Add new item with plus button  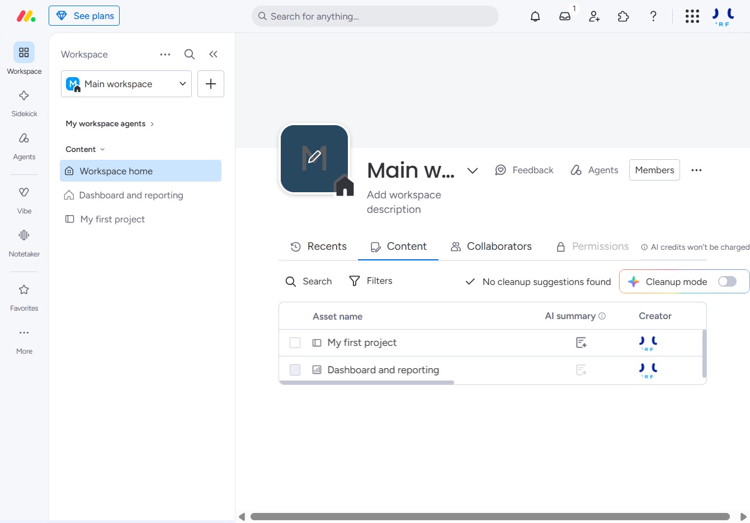point(211,84)
